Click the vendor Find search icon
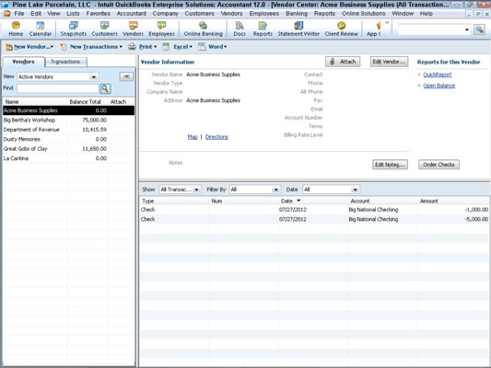Viewport: 491px width, 368px height. point(105,88)
